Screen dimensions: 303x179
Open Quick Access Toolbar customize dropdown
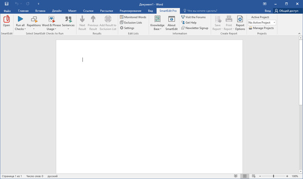coord(38,4)
